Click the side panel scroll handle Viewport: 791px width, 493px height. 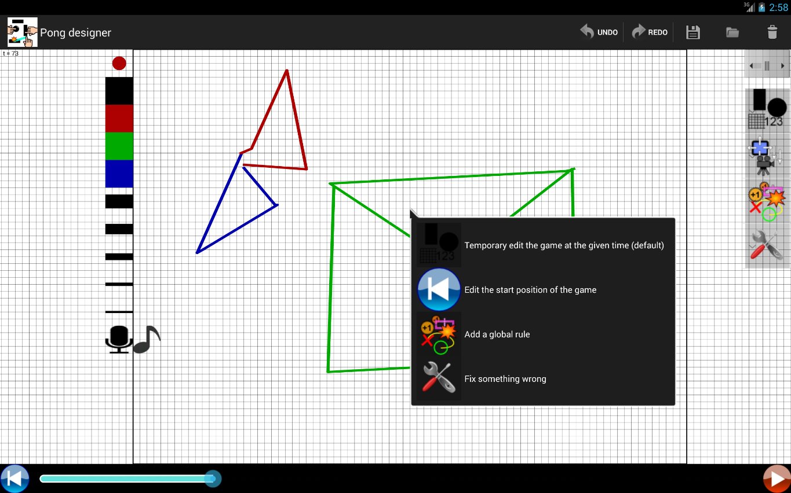point(767,65)
